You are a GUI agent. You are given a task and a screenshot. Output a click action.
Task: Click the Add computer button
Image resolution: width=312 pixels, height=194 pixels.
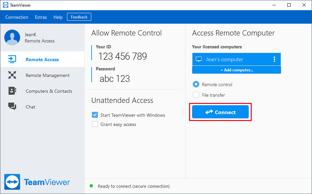tap(237, 70)
